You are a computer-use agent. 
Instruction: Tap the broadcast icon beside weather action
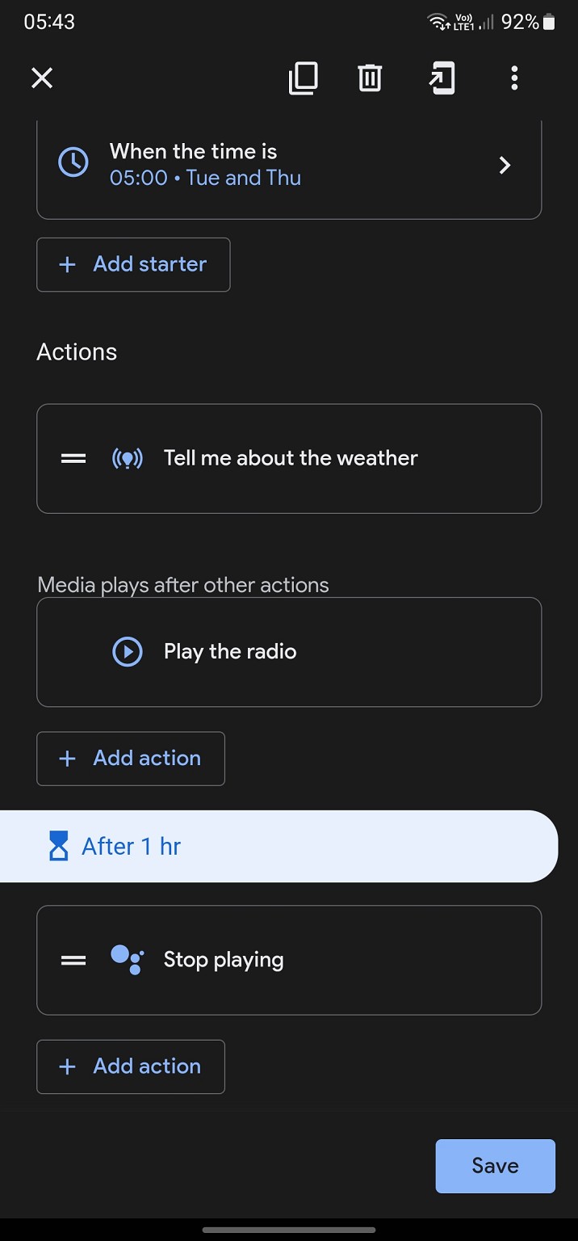128,459
